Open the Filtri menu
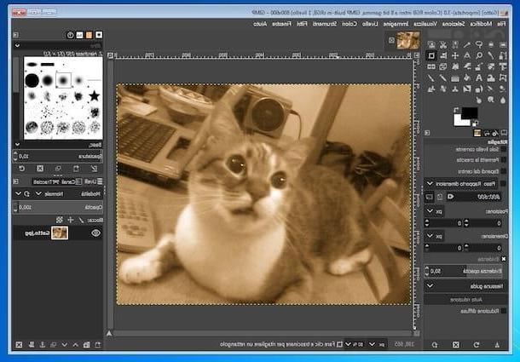The image size is (520, 362). [x=302, y=24]
